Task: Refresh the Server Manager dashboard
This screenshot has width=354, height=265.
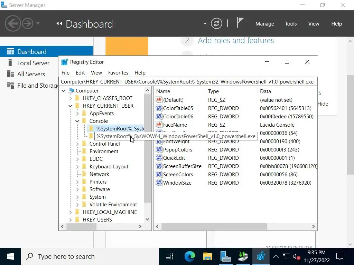Action: click(216, 23)
